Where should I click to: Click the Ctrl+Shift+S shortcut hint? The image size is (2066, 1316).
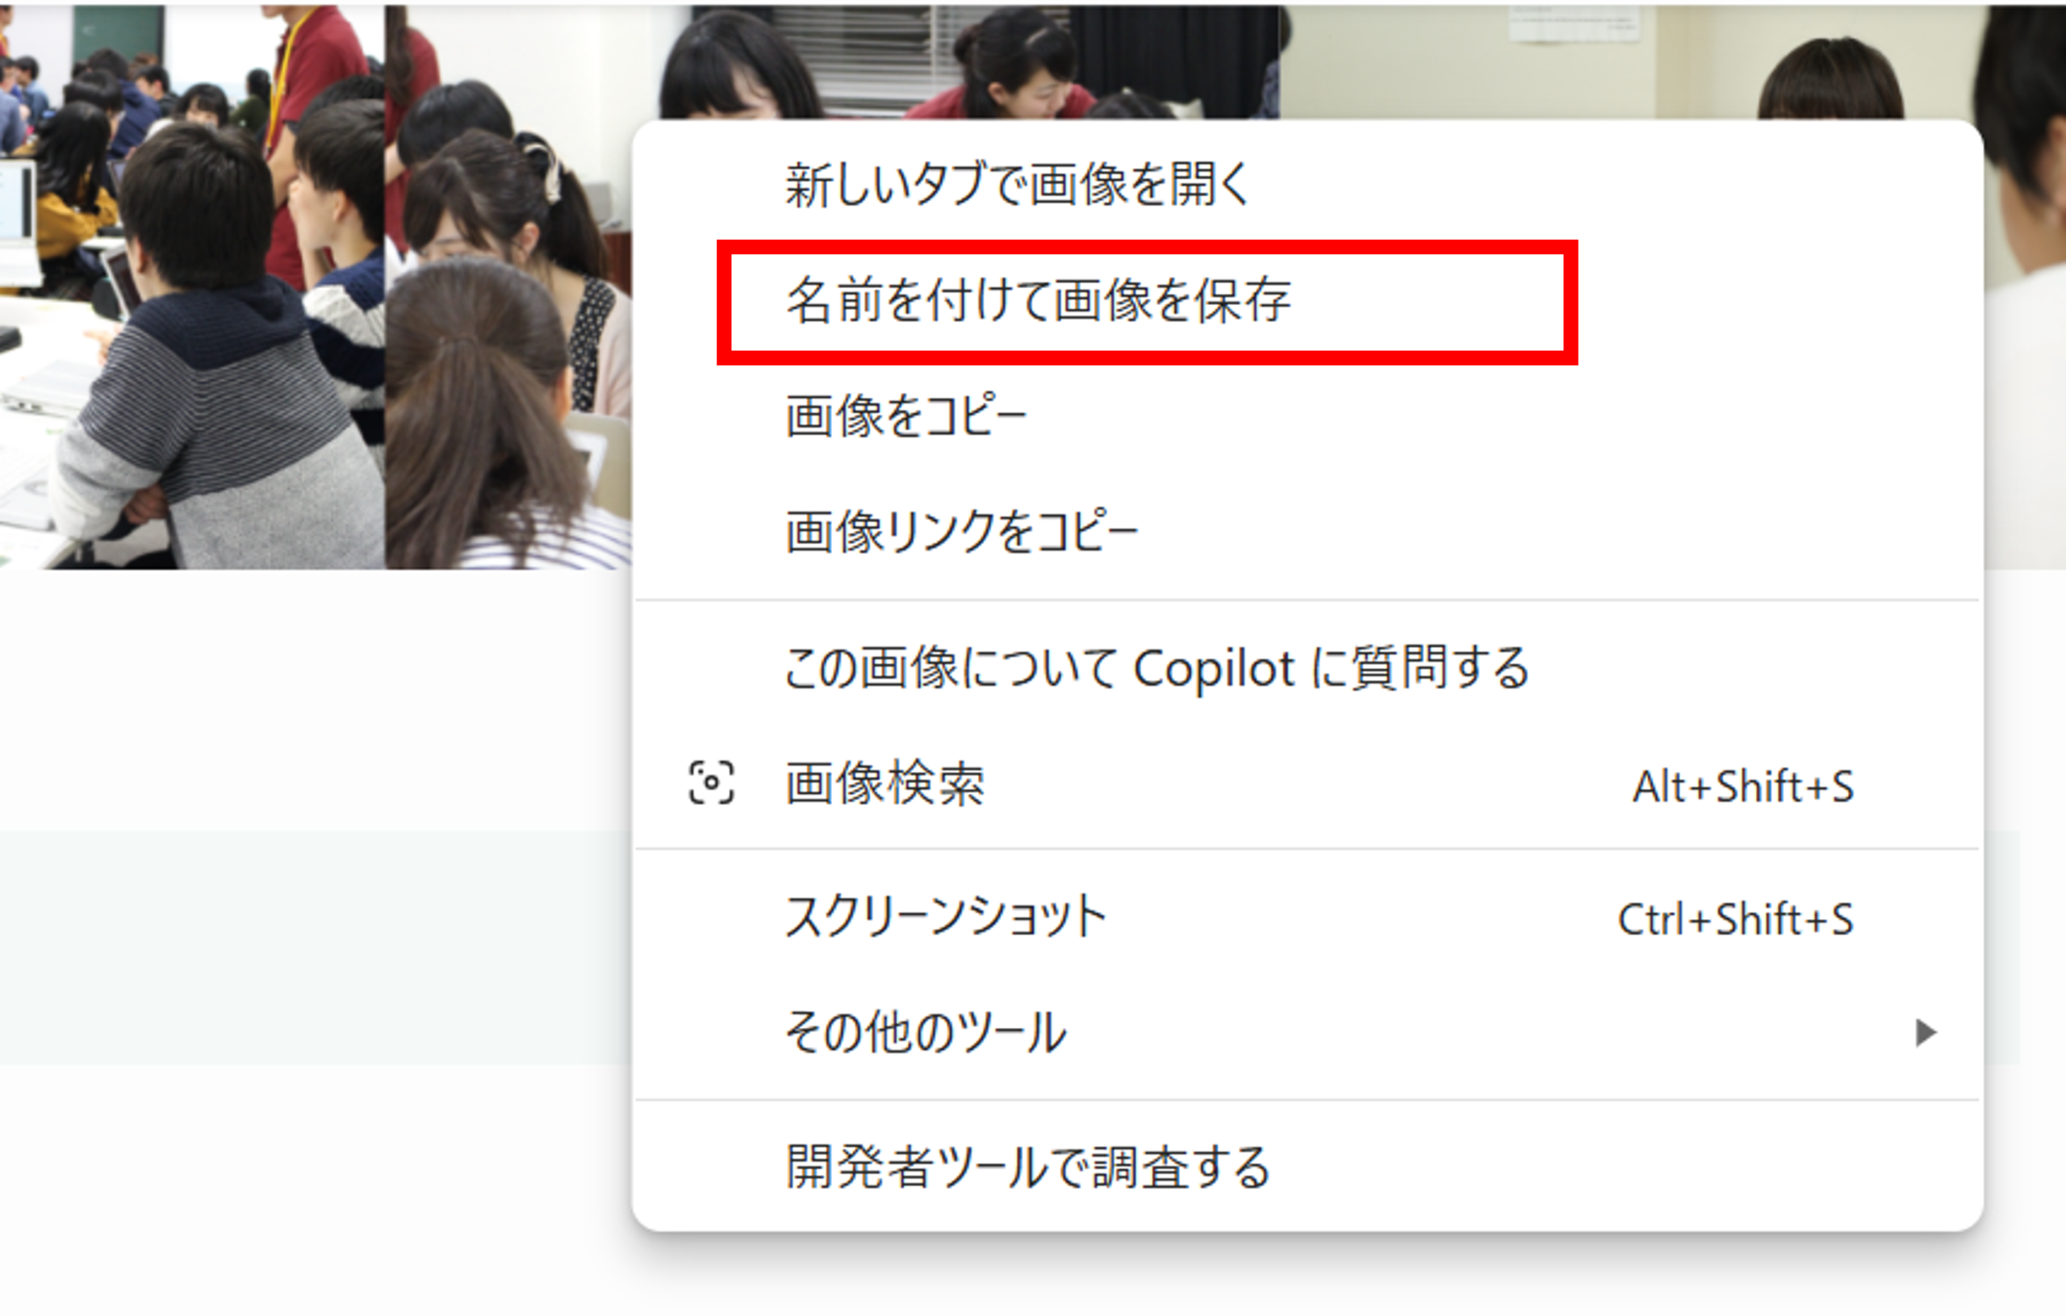(1735, 920)
